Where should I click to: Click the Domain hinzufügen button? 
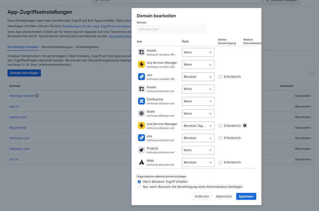tap(24, 73)
